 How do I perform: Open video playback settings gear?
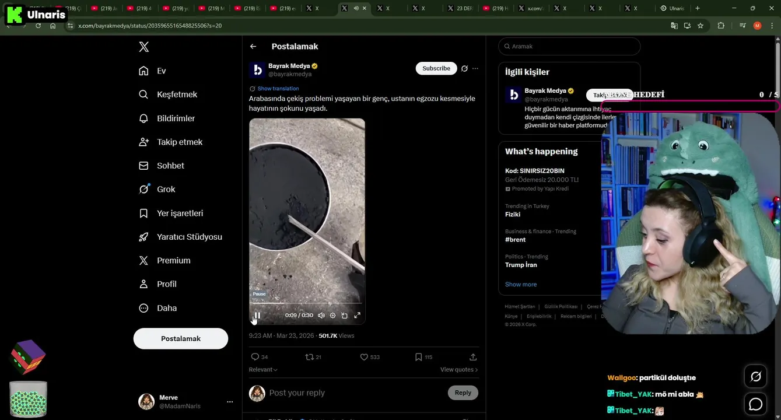coord(333,316)
